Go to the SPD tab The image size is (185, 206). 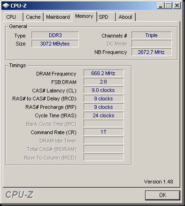click(x=106, y=17)
